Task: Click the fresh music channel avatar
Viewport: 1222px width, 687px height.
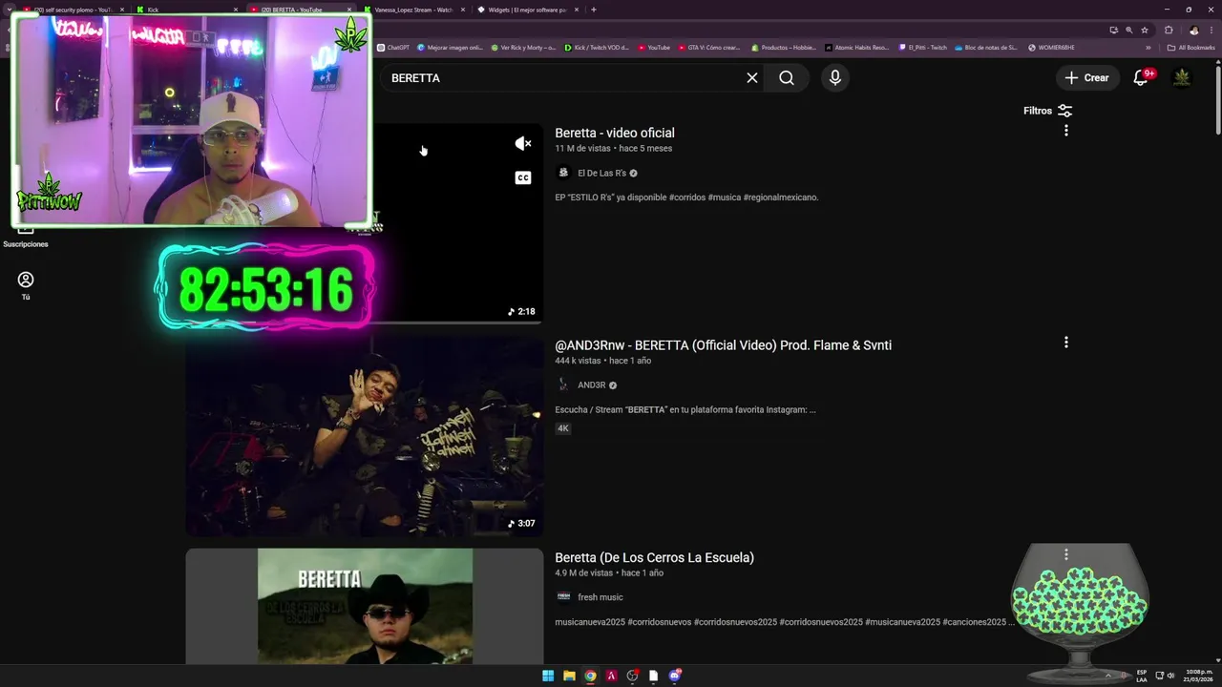Action: pos(563,597)
